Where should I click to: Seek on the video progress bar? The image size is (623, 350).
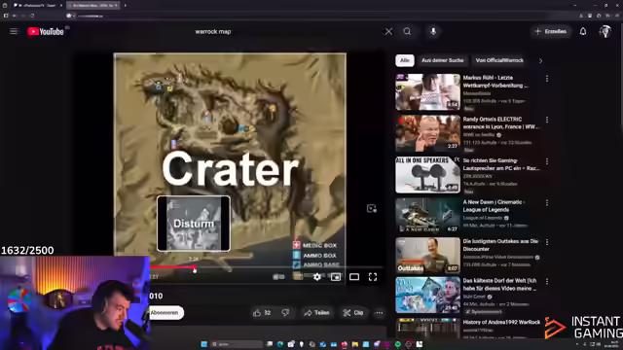pyautogui.click(x=266, y=267)
